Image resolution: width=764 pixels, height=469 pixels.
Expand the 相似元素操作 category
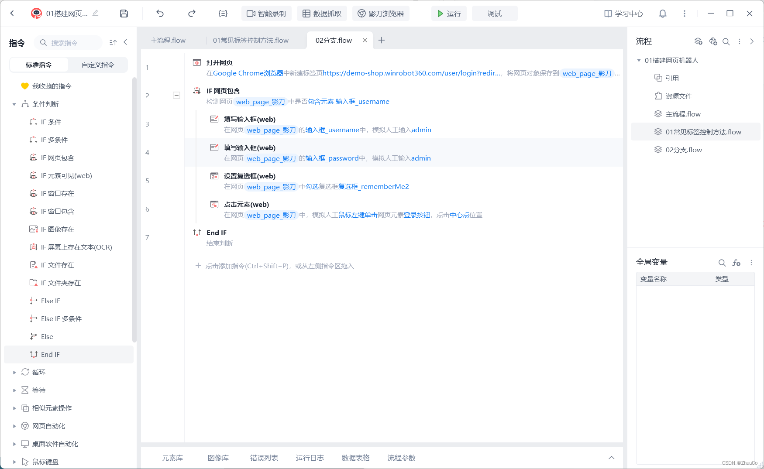[14, 408]
